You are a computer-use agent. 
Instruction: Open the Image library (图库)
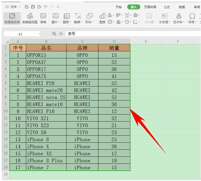coord(67,18)
